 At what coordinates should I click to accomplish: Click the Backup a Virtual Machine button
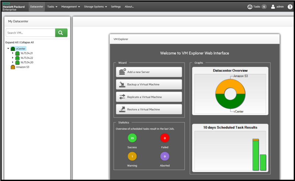(149, 84)
